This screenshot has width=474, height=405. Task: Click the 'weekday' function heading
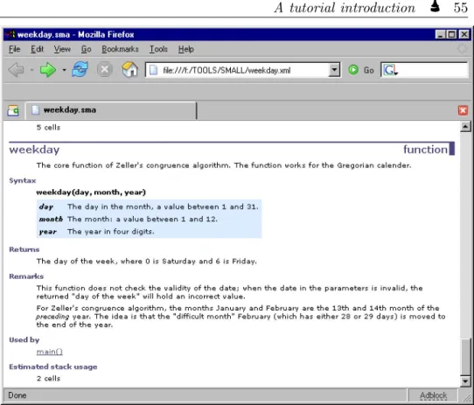coord(34,150)
